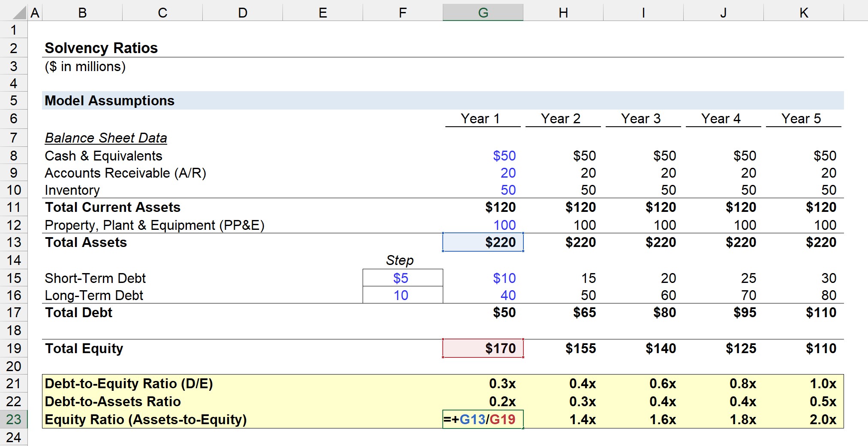Select the Balance Sheet Data label
The width and height of the screenshot is (868, 446).
click(106, 138)
